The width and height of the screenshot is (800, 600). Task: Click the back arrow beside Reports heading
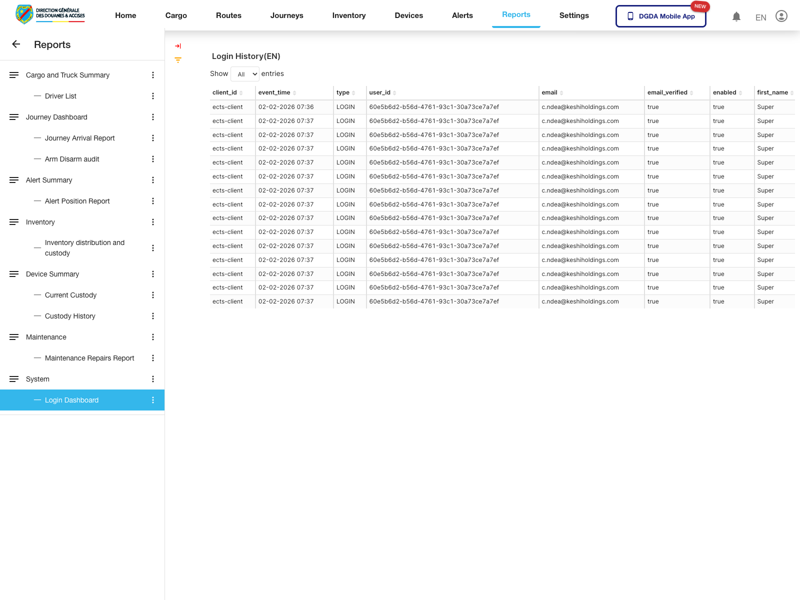pyautogui.click(x=16, y=44)
